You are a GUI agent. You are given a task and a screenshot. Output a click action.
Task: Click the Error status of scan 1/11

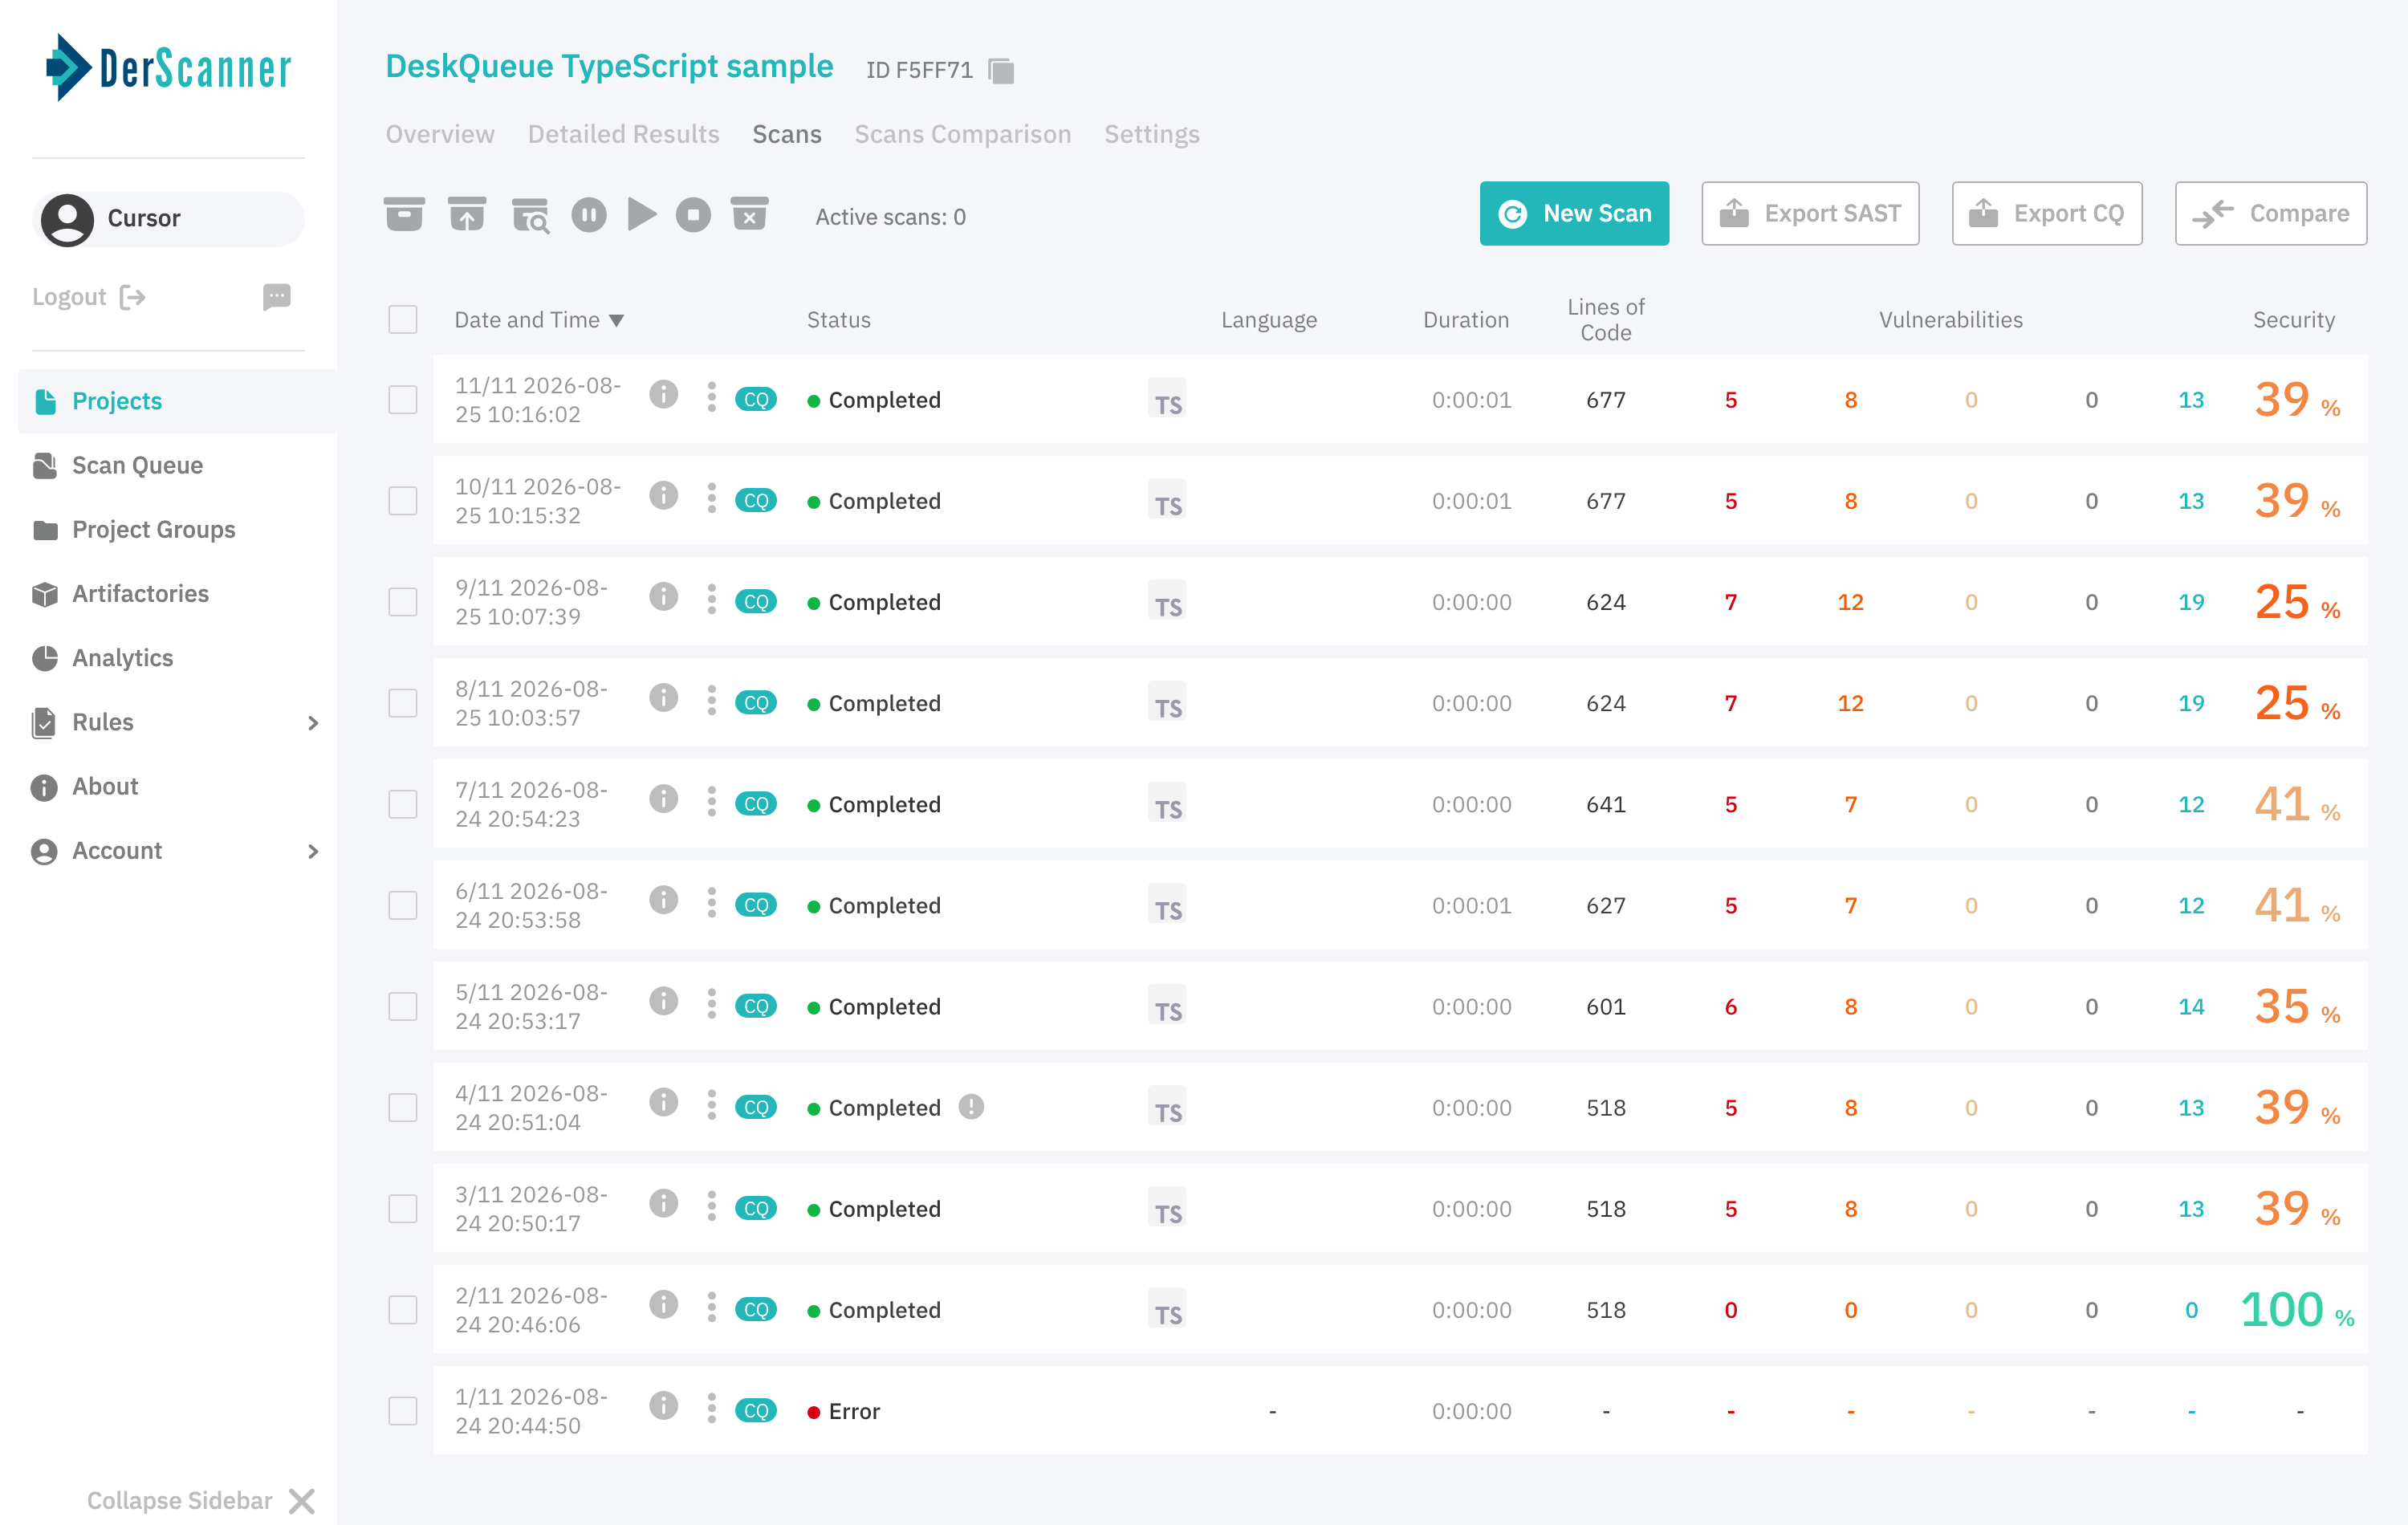pos(843,1411)
